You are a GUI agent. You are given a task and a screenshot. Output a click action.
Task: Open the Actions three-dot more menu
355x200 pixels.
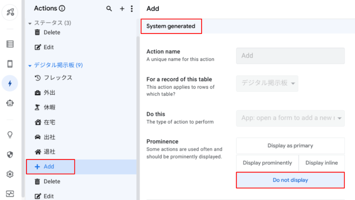pos(132,9)
